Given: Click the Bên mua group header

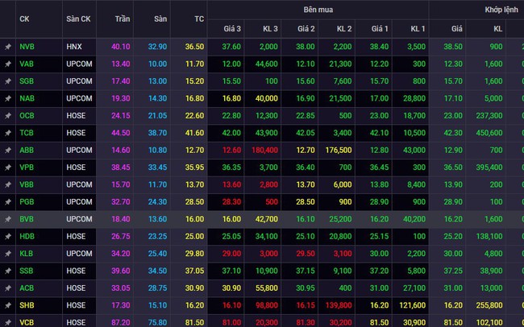Looking at the screenshot, I should point(318,10).
